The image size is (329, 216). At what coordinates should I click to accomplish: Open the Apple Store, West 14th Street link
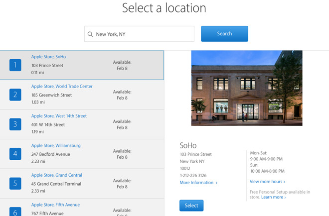(x=59, y=116)
